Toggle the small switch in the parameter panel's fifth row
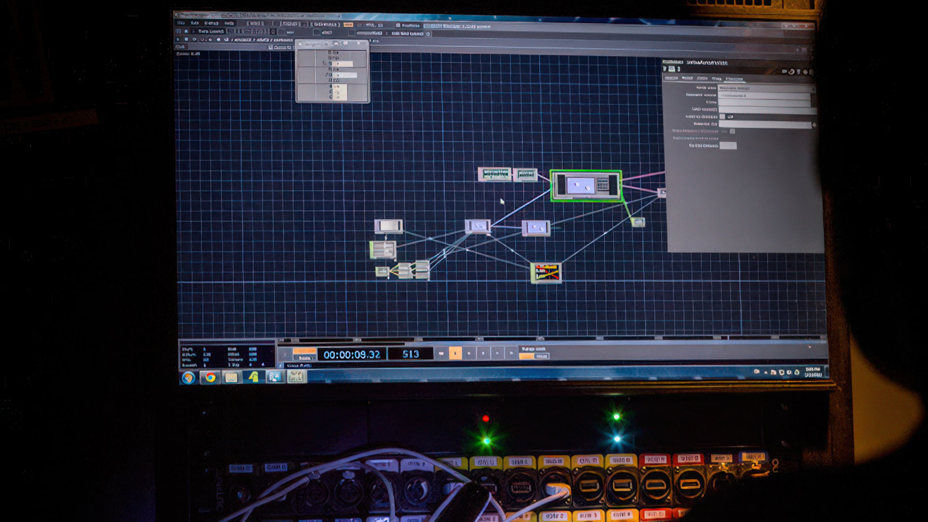 (x=722, y=116)
